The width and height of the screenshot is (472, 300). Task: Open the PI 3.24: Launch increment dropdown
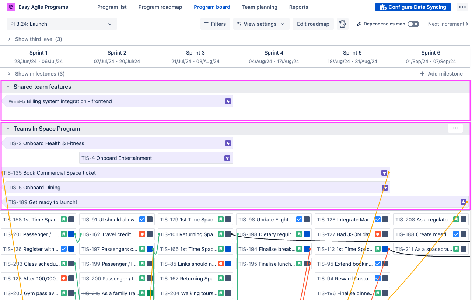click(62, 24)
